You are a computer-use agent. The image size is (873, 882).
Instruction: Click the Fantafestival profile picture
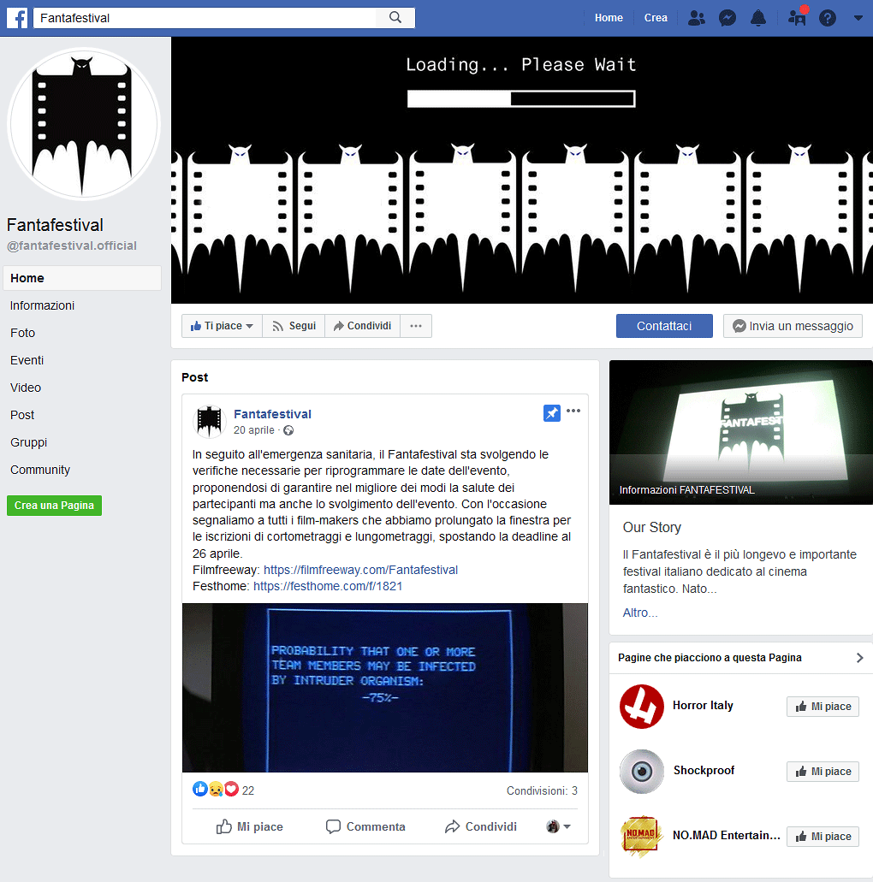(83, 124)
